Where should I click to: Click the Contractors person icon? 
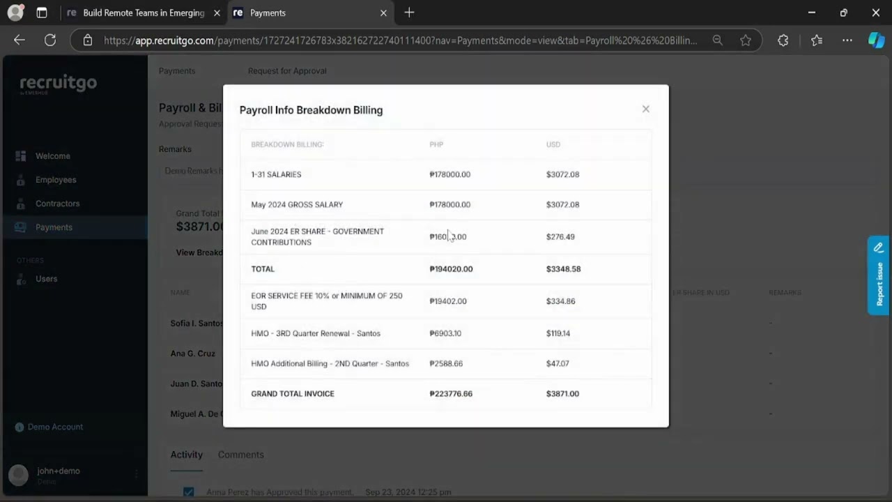click(x=21, y=204)
